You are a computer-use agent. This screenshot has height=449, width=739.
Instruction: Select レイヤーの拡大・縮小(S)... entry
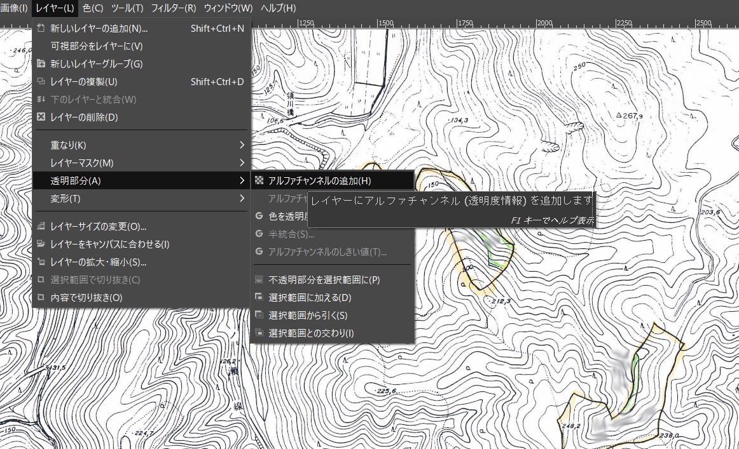(141, 262)
